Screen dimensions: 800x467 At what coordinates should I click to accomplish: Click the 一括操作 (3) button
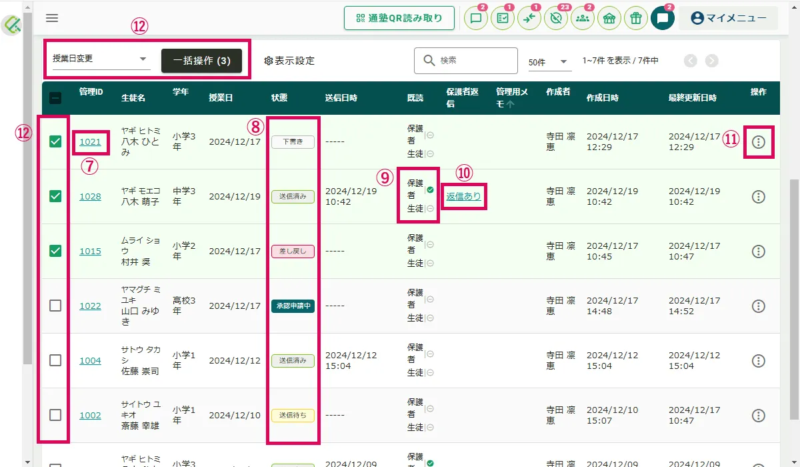click(202, 61)
